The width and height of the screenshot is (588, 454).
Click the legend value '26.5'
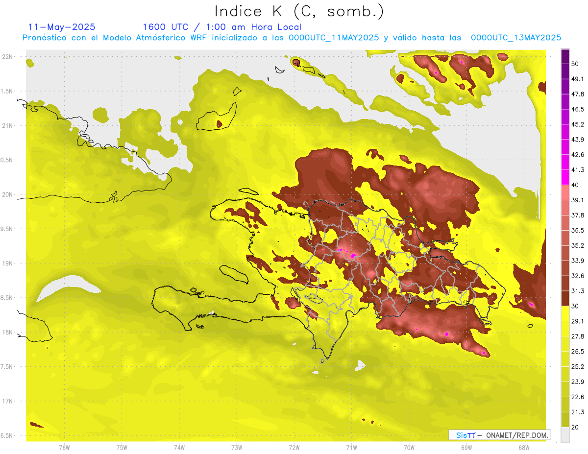click(578, 352)
